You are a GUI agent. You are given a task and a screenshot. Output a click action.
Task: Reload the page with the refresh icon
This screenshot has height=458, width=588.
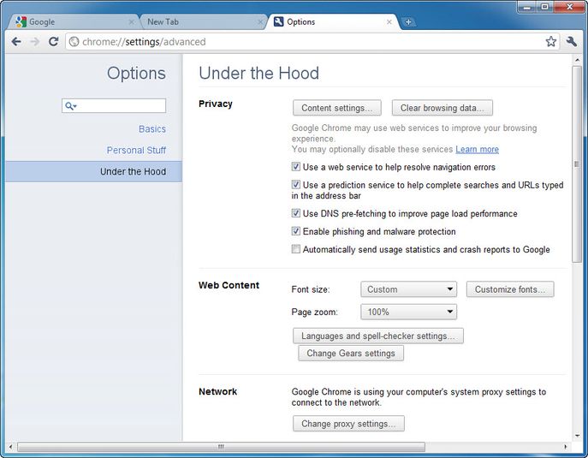tap(54, 41)
